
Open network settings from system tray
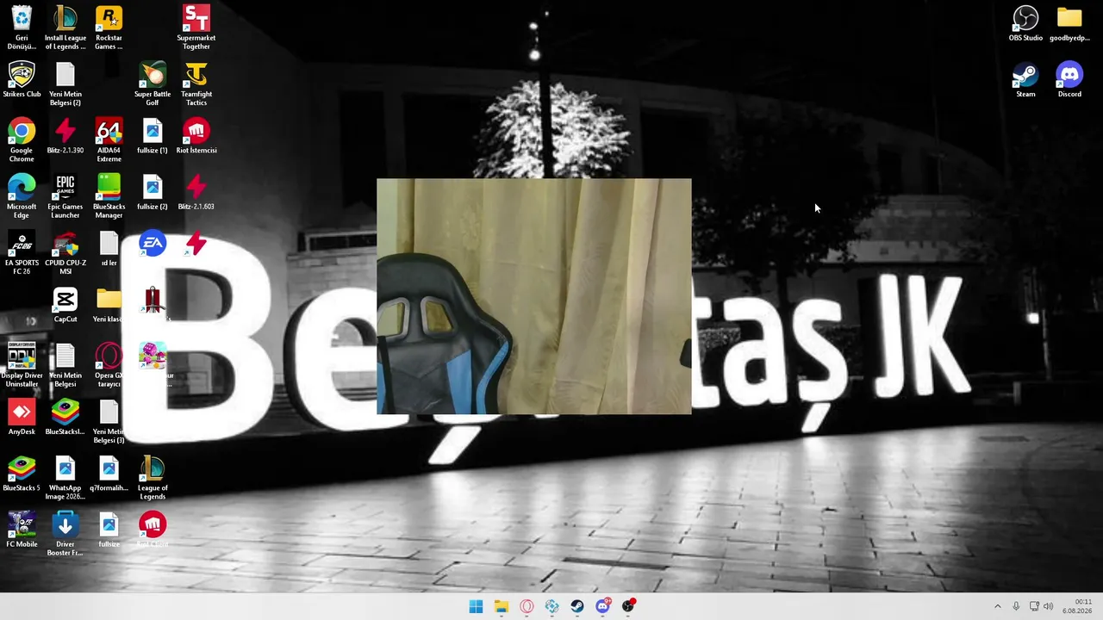click(x=1034, y=606)
